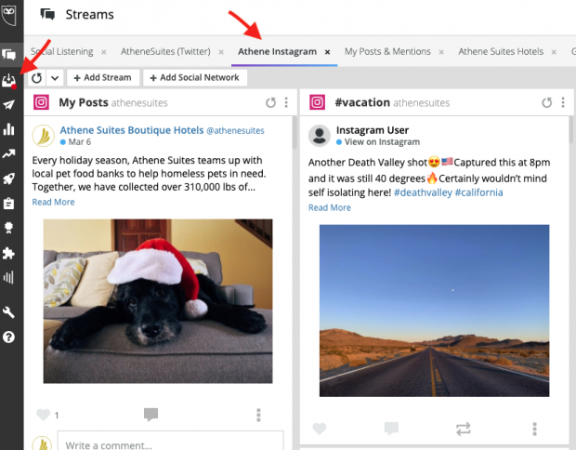This screenshot has width=576, height=450.
Task: Like the Death Valley post
Action: (x=320, y=429)
